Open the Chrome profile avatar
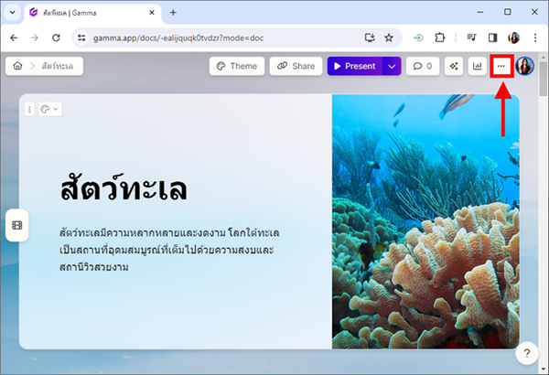The width and height of the screenshot is (549, 375). [x=513, y=37]
